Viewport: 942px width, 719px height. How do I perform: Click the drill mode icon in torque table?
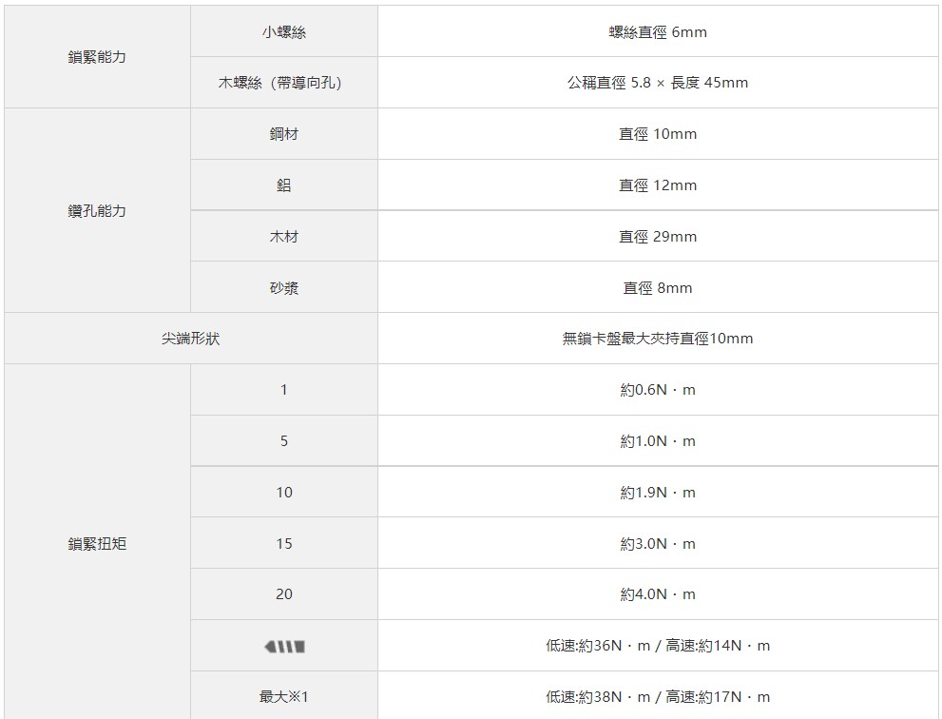[x=284, y=647]
